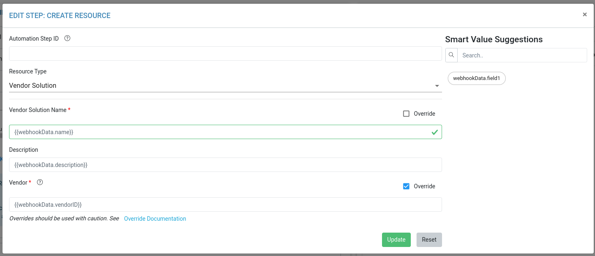Click the Override label for Vendor Solution Name
The image size is (595, 256).
pos(424,114)
